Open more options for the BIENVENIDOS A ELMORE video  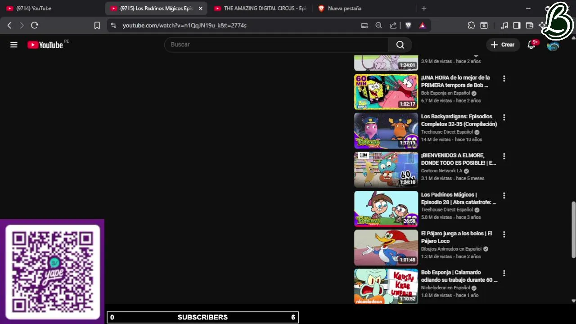(x=504, y=157)
